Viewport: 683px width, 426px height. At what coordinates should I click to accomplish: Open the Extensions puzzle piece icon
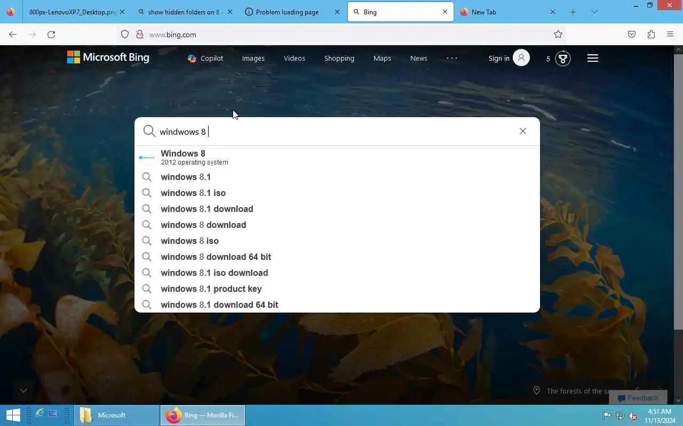tap(651, 35)
